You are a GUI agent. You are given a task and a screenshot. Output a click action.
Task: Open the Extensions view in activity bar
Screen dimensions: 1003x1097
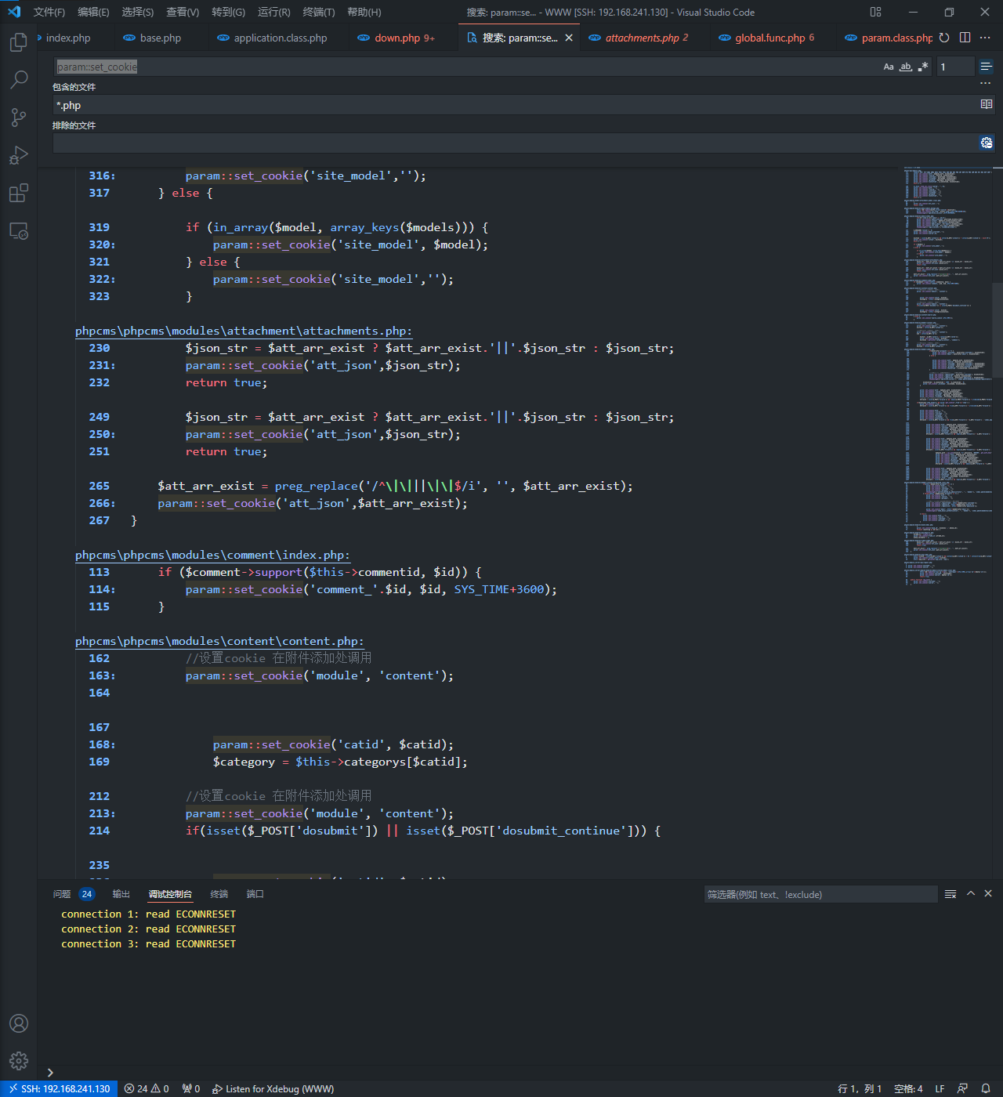pos(18,193)
